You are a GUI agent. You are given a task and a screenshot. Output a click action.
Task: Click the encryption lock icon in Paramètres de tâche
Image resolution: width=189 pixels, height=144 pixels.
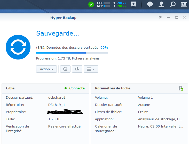(x=181, y=88)
